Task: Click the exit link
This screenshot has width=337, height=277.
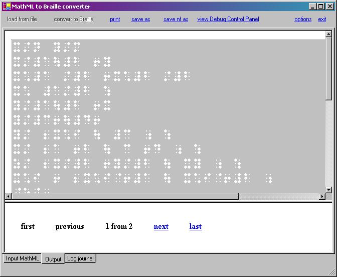Action: coord(322,19)
